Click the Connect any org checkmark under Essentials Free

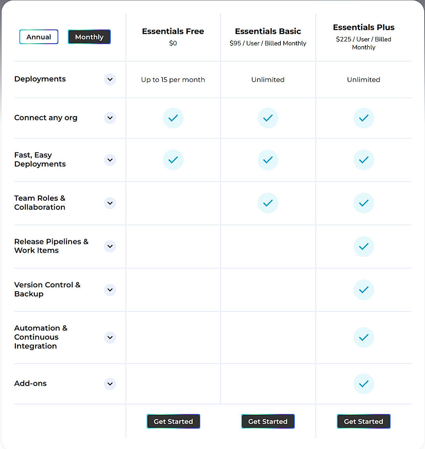coord(173,118)
